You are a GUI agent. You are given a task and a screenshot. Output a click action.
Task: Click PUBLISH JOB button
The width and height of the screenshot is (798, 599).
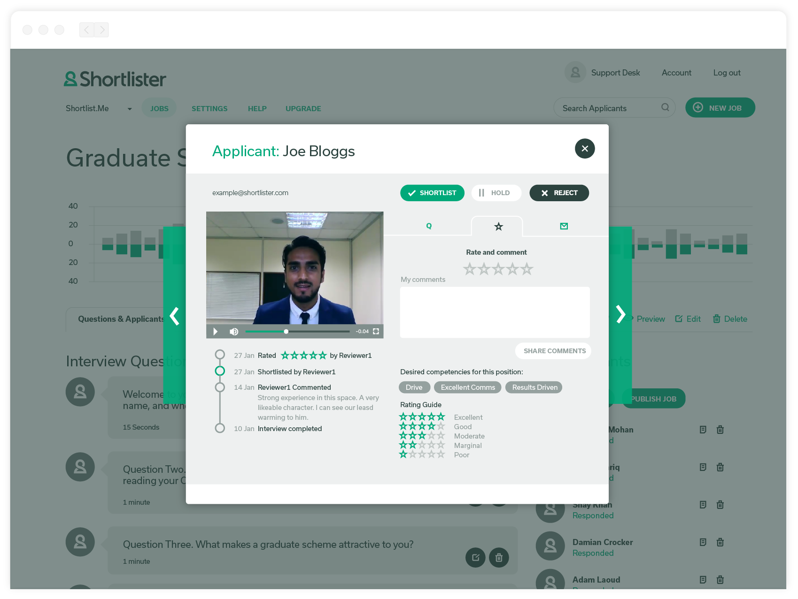tap(653, 399)
